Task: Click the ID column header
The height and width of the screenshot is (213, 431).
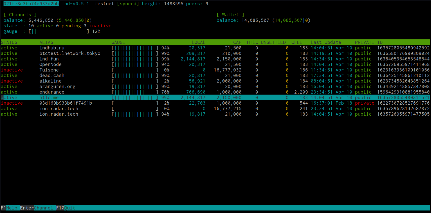Action: click(x=380, y=42)
